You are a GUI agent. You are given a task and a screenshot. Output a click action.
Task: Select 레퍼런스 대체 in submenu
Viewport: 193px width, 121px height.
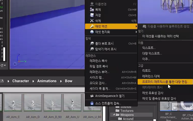165,76
